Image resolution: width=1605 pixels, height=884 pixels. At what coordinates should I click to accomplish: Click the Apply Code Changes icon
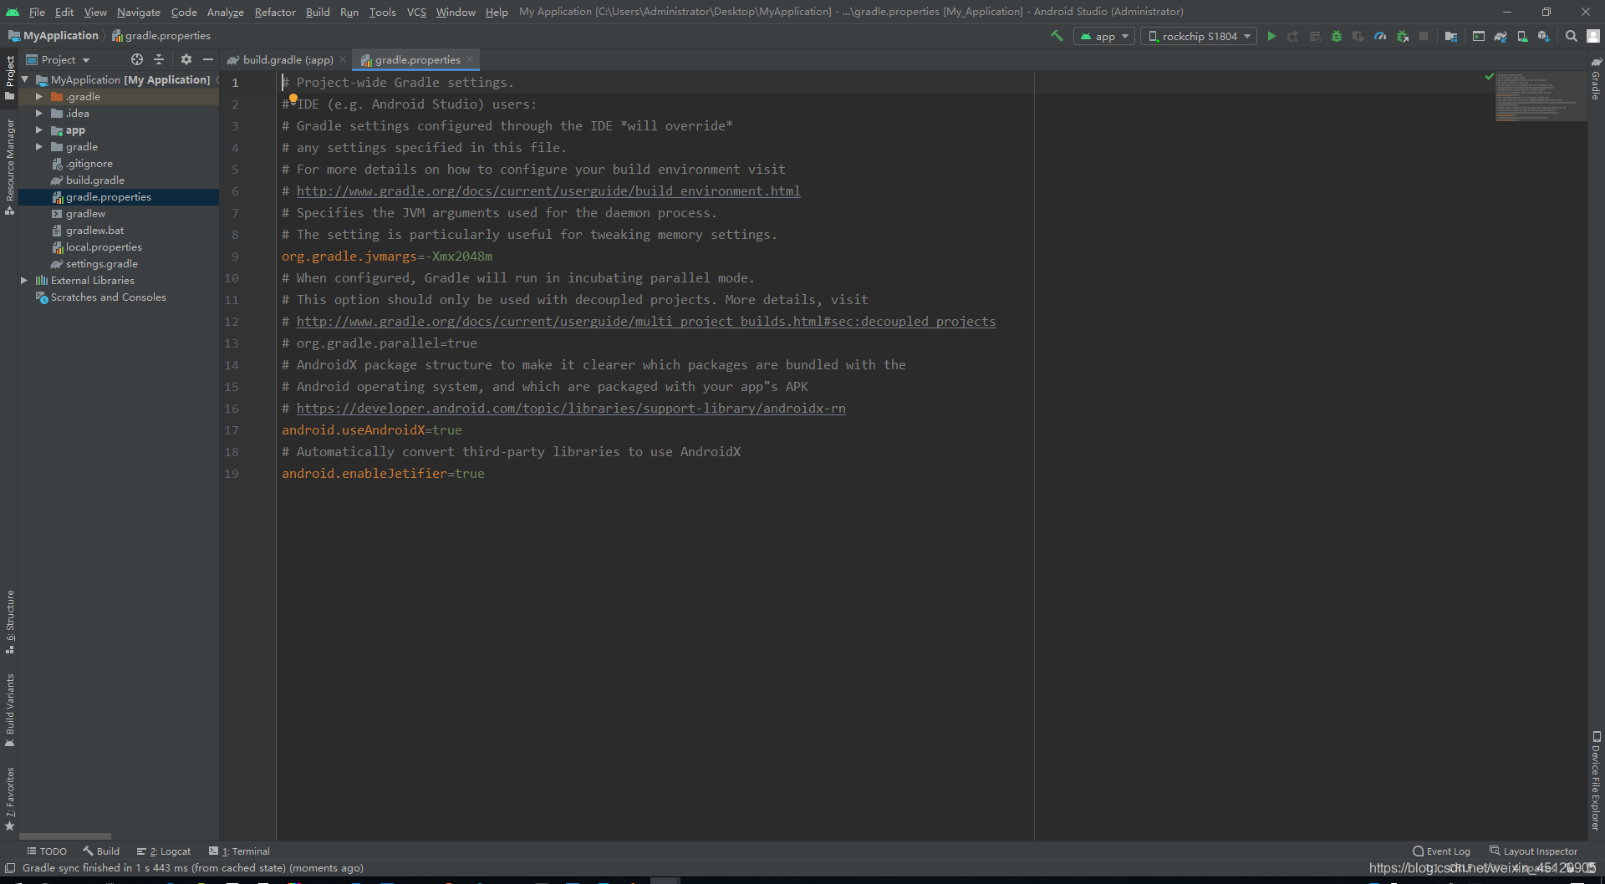(1315, 36)
